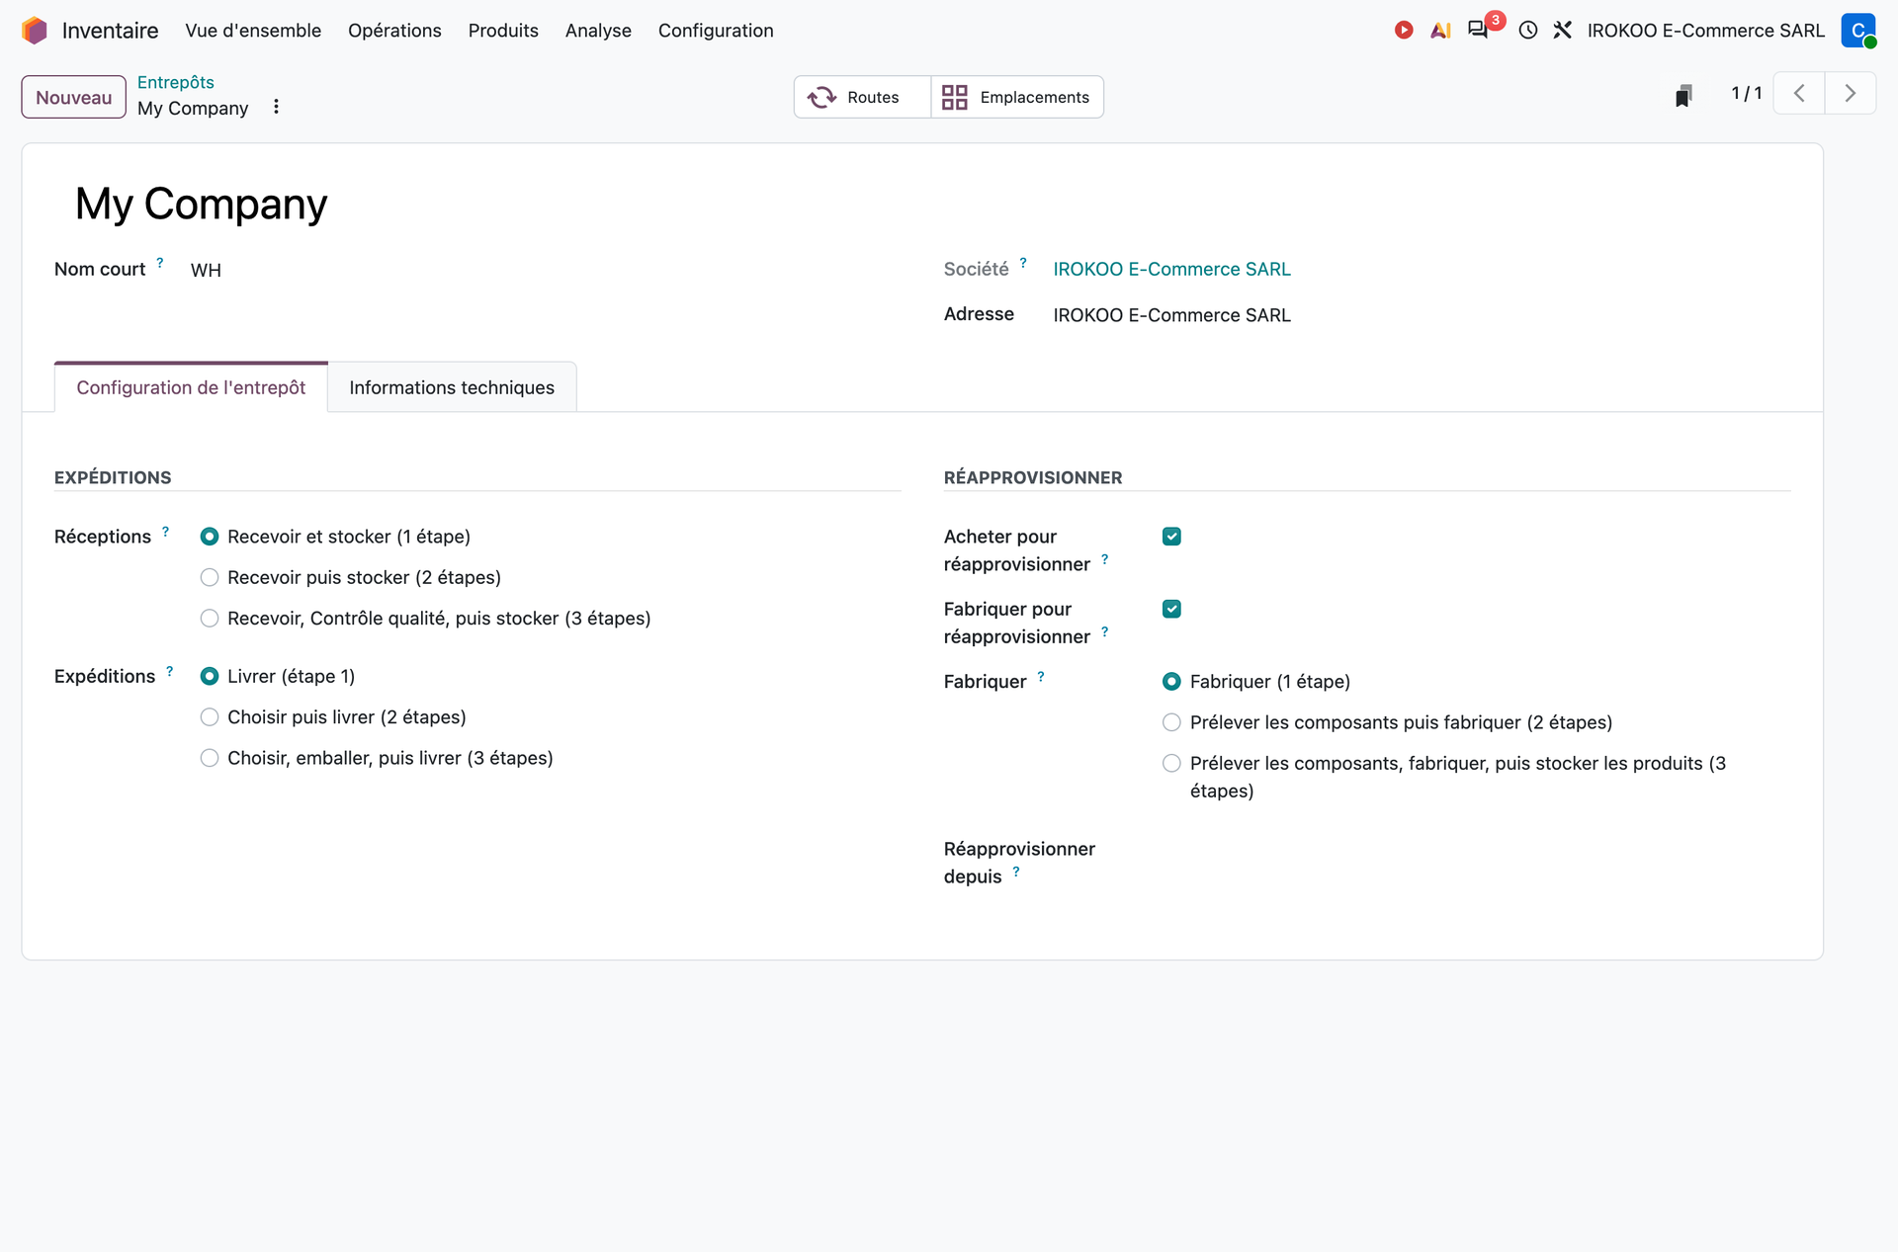Open the Configuration menu
Viewport: 1898px width, 1252px height.
716,31
